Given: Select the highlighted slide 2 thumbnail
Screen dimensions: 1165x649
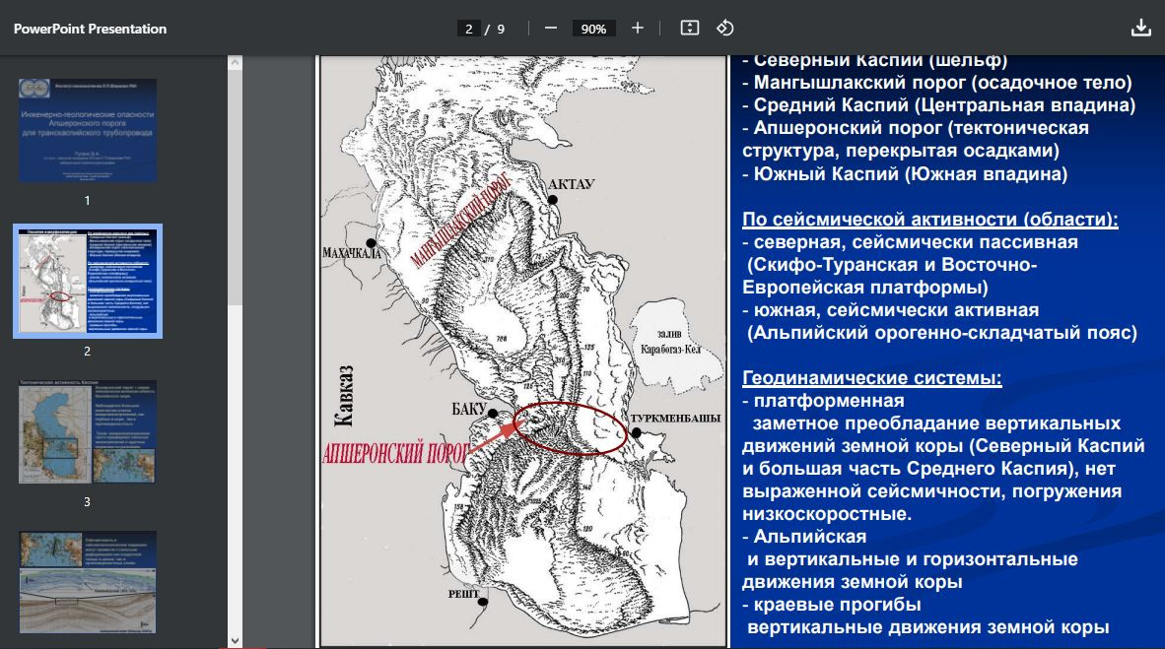Looking at the screenshot, I should click(88, 281).
